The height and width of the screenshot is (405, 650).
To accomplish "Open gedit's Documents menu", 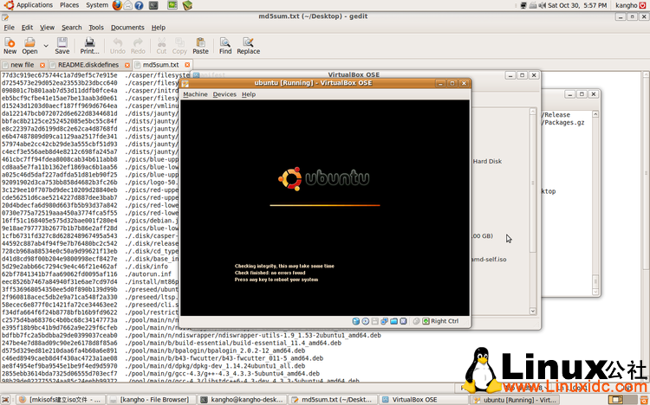I will tap(127, 28).
